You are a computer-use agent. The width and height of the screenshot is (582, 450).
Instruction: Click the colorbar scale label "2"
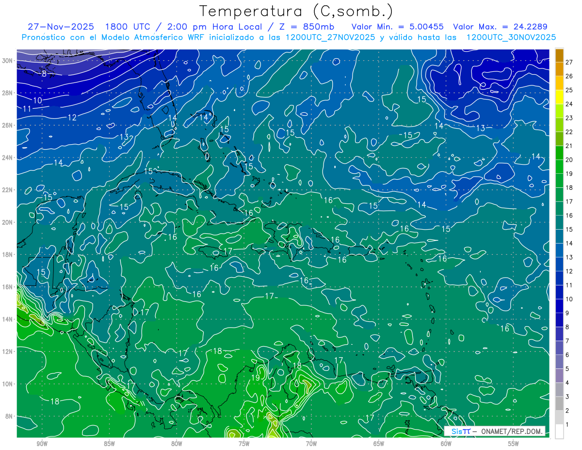pos(567,411)
